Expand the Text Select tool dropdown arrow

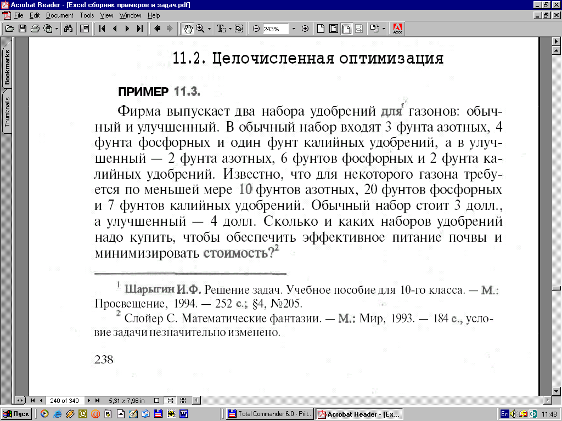[230, 29]
